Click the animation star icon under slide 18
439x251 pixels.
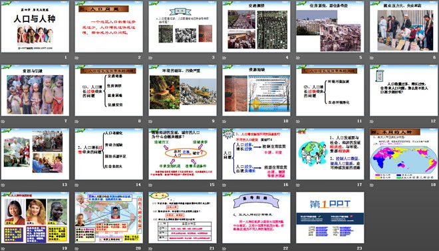point(372,185)
